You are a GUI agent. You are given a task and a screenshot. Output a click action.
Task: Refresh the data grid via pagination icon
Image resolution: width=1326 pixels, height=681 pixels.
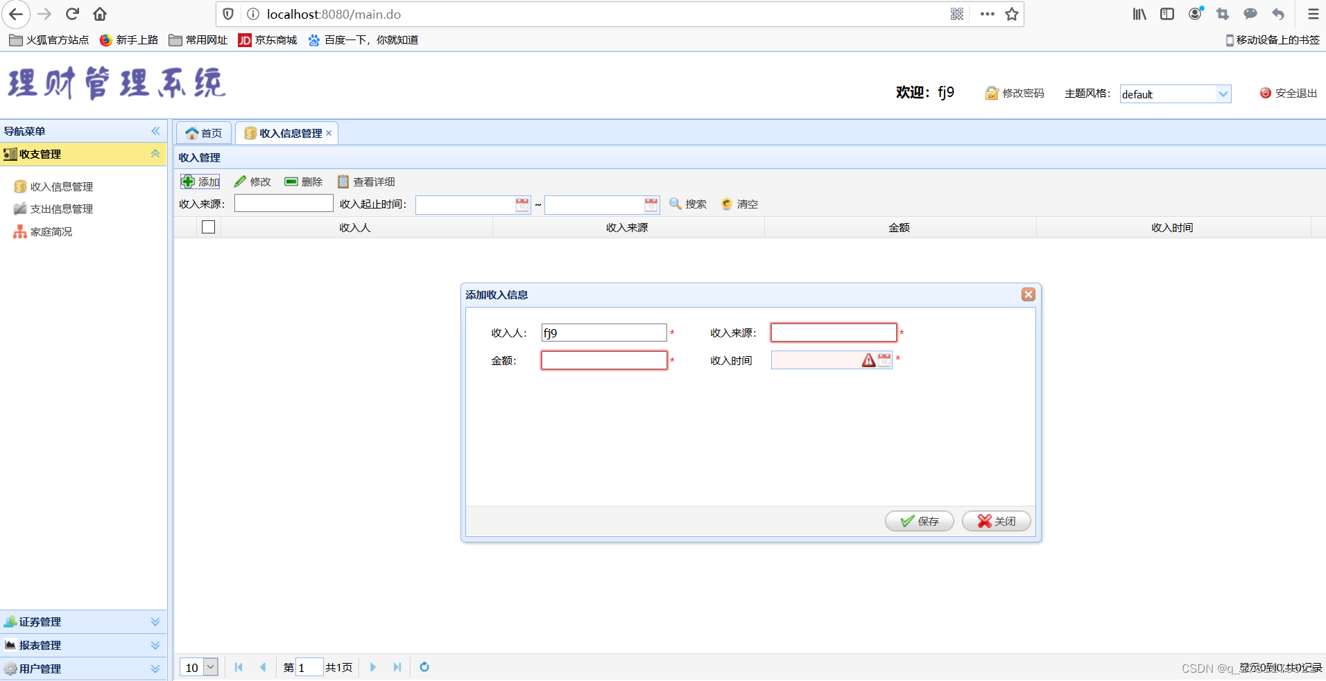[424, 667]
